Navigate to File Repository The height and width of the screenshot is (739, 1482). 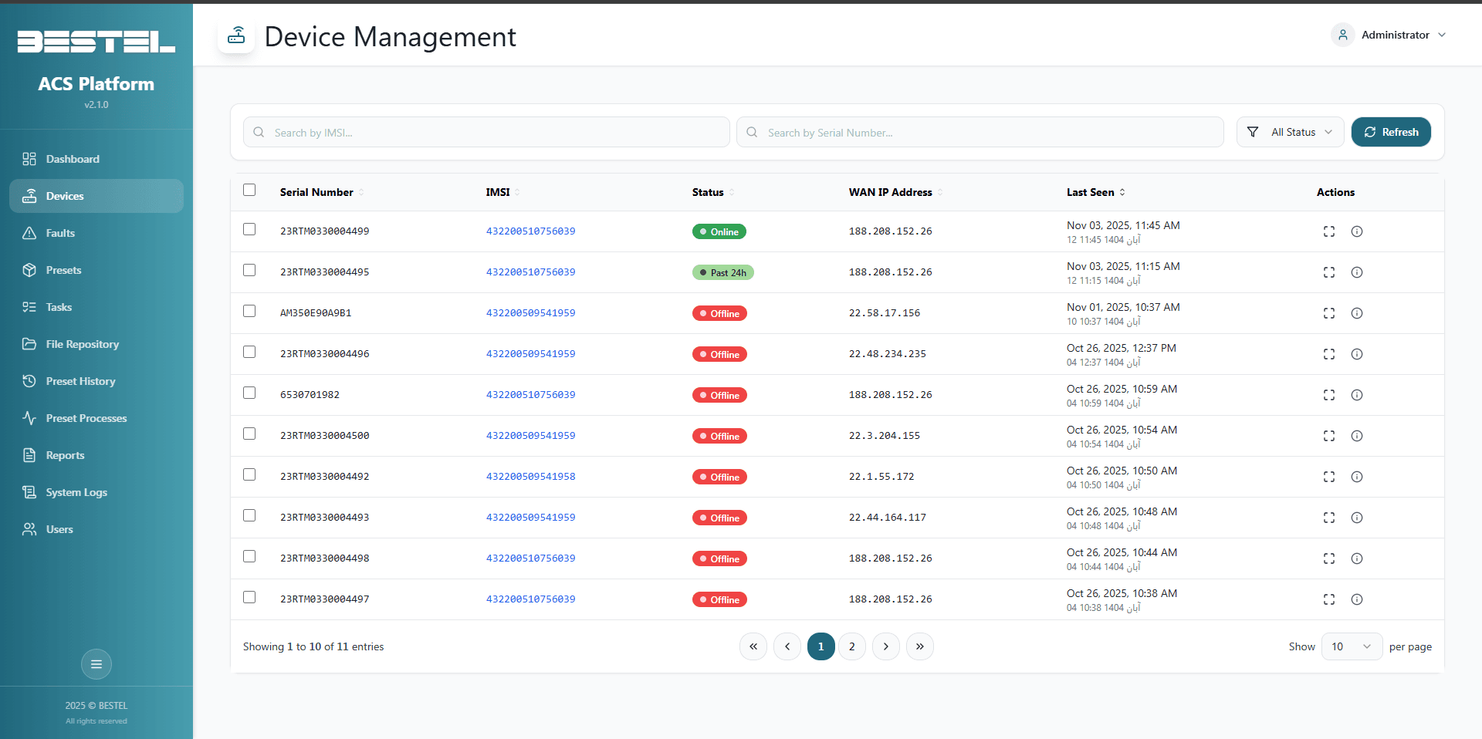coord(82,344)
